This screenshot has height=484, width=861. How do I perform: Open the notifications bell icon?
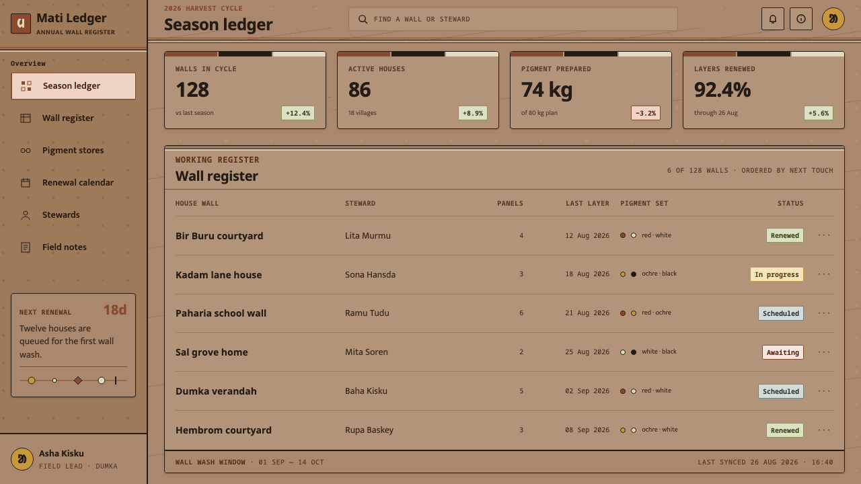point(773,19)
